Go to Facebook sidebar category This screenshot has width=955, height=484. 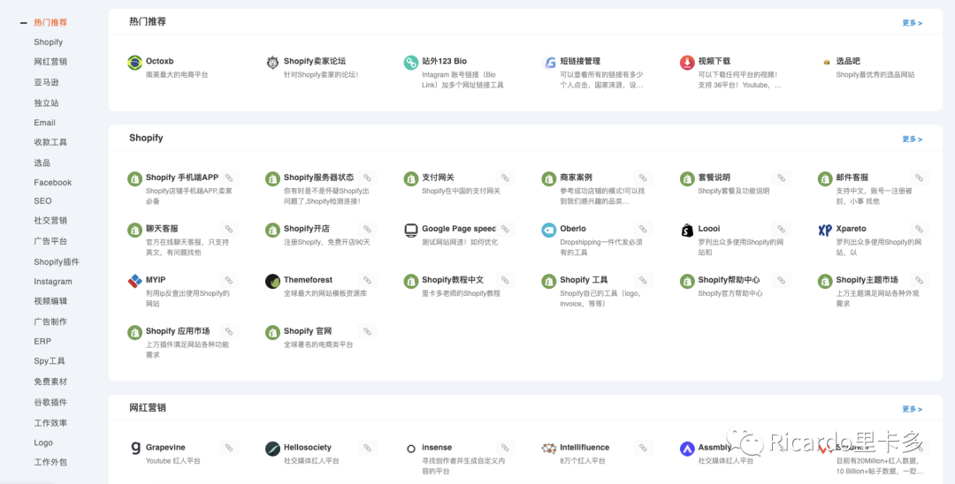tap(52, 183)
